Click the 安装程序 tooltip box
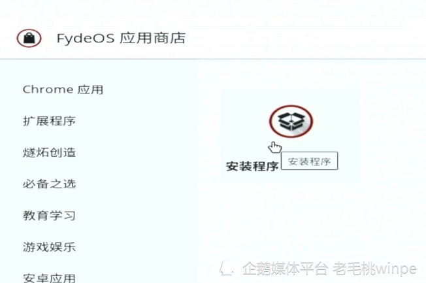 pos(310,161)
